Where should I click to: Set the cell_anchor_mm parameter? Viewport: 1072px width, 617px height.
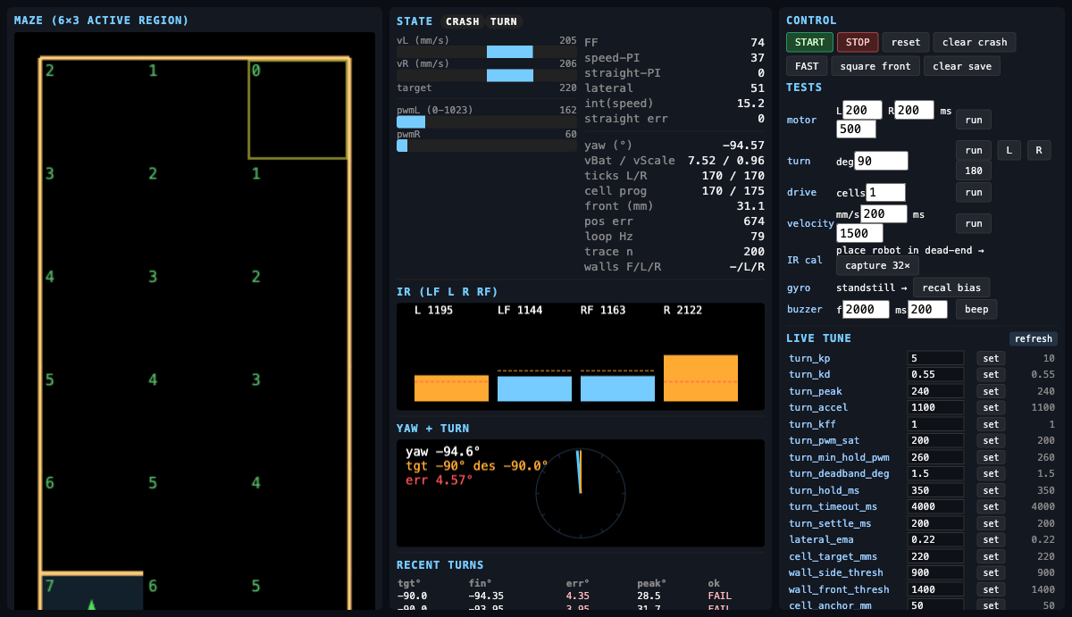point(991,605)
